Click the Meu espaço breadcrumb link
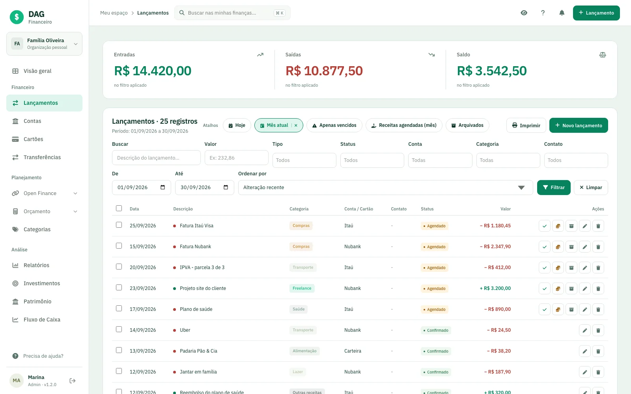631x394 pixels. 114,13
